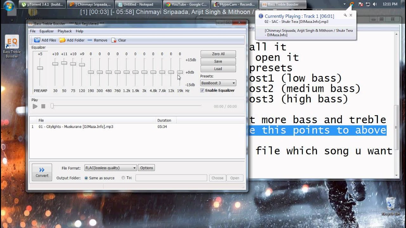Open the Playback menu
The image size is (406, 228).
pos(65,31)
